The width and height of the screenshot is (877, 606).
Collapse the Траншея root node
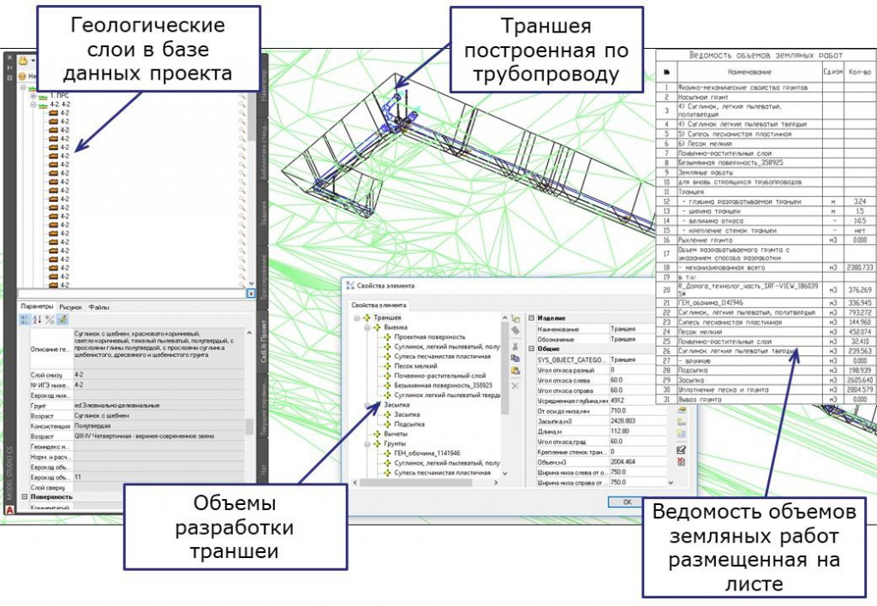point(357,318)
